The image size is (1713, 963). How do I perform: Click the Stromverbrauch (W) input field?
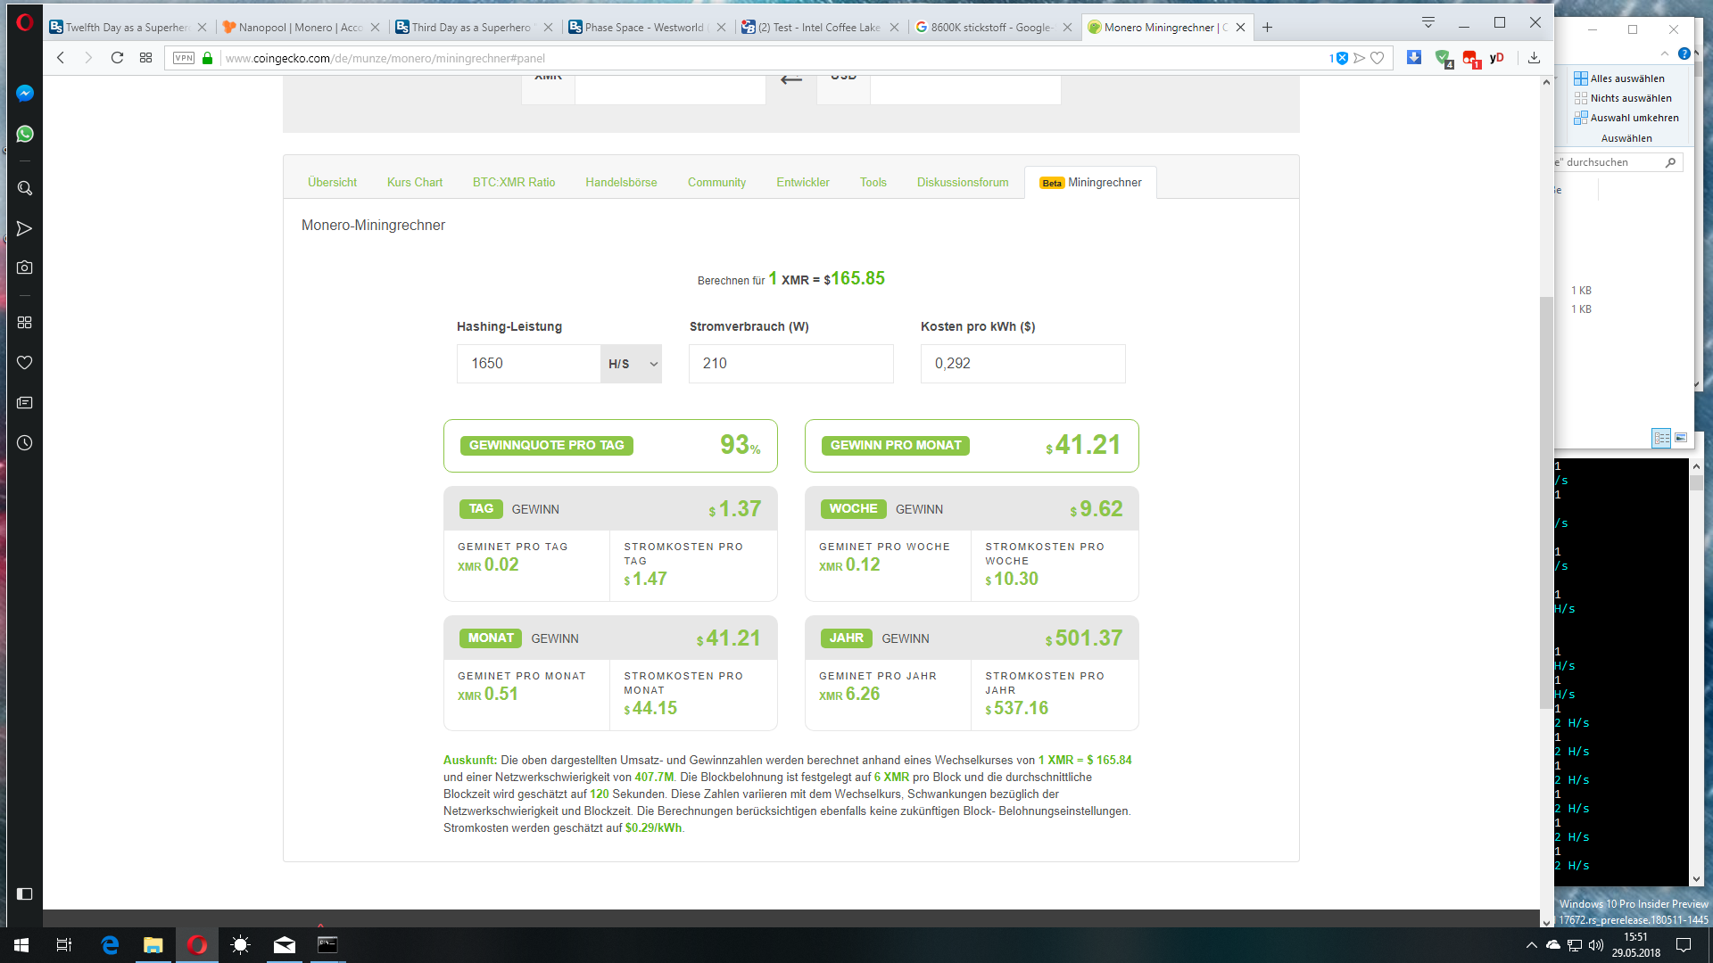(x=790, y=364)
